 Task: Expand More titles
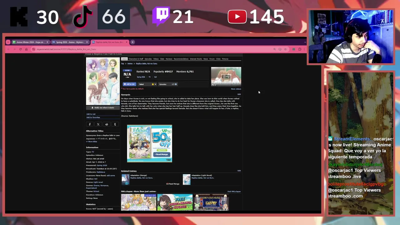92,142
